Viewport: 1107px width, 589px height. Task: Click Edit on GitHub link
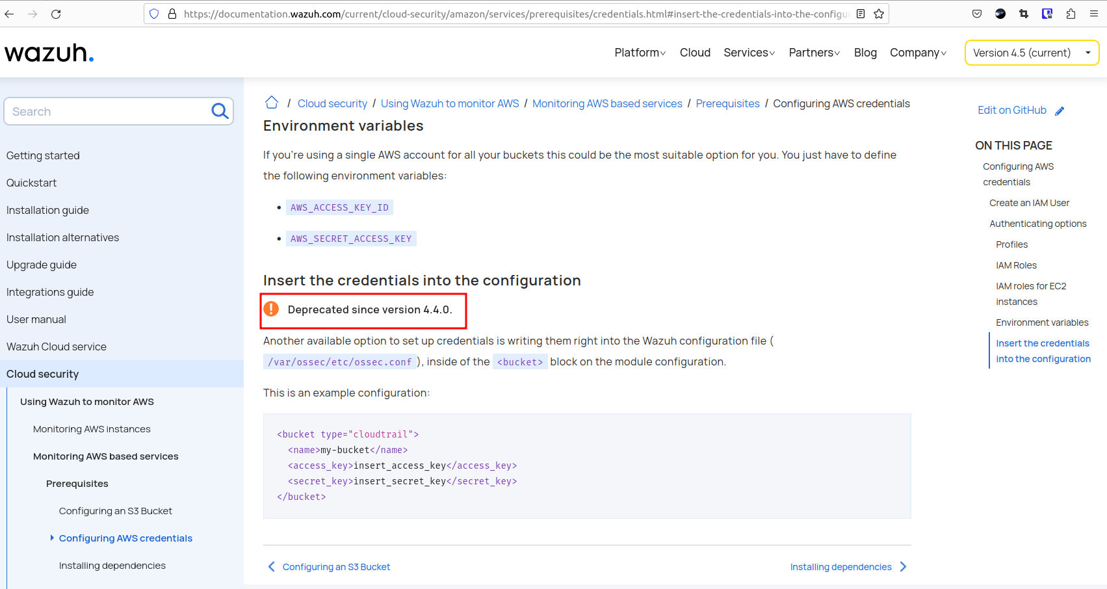(x=1012, y=111)
